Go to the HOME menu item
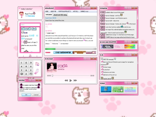This screenshot has width=156, height=117. click(x=47, y=12)
